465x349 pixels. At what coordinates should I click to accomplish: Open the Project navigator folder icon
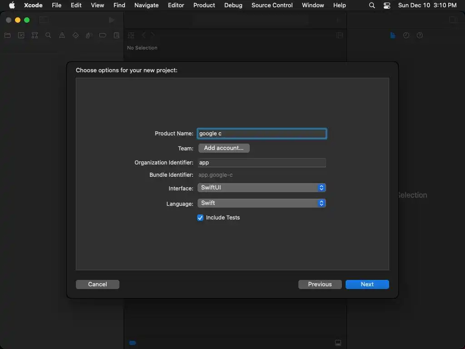click(7, 35)
